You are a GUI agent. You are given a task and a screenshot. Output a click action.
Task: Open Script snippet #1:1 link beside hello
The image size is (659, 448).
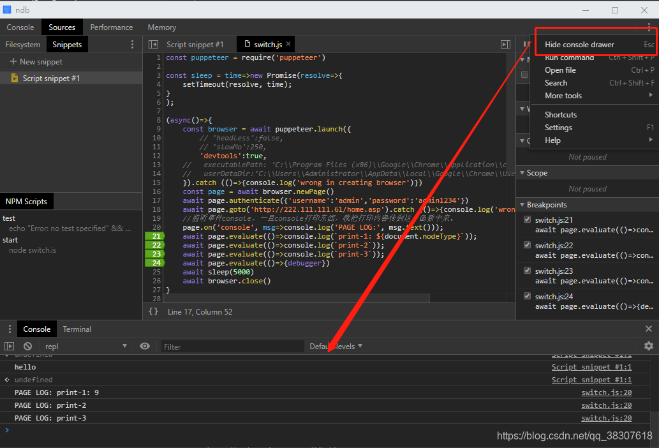(591, 367)
